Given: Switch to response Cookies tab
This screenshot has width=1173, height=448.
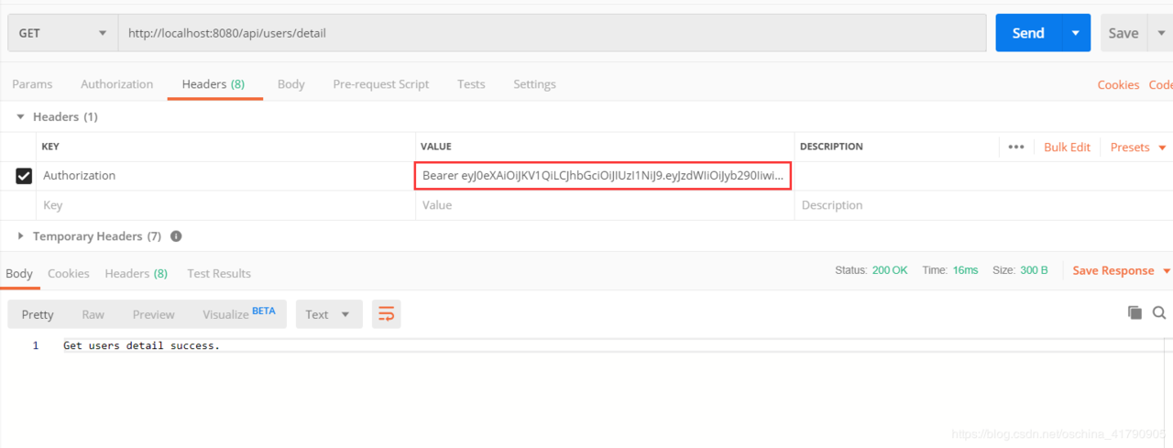Looking at the screenshot, I should [69, 273].
